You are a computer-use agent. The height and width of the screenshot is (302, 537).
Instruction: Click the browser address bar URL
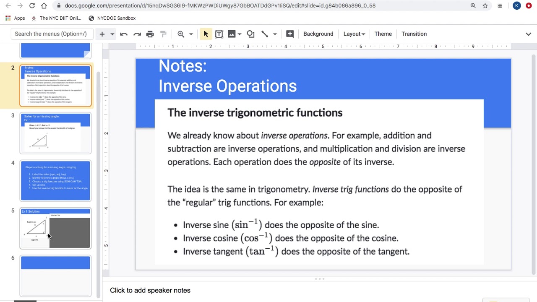pyautogui.click(x=220, y=6)
